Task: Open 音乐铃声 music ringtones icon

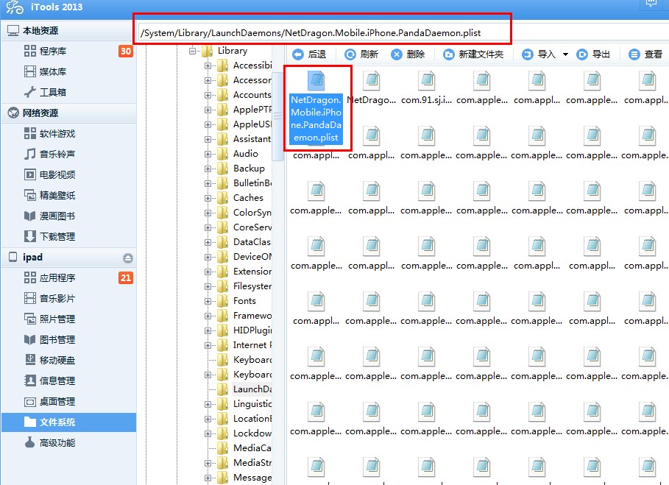Action: tap(30, 154)
